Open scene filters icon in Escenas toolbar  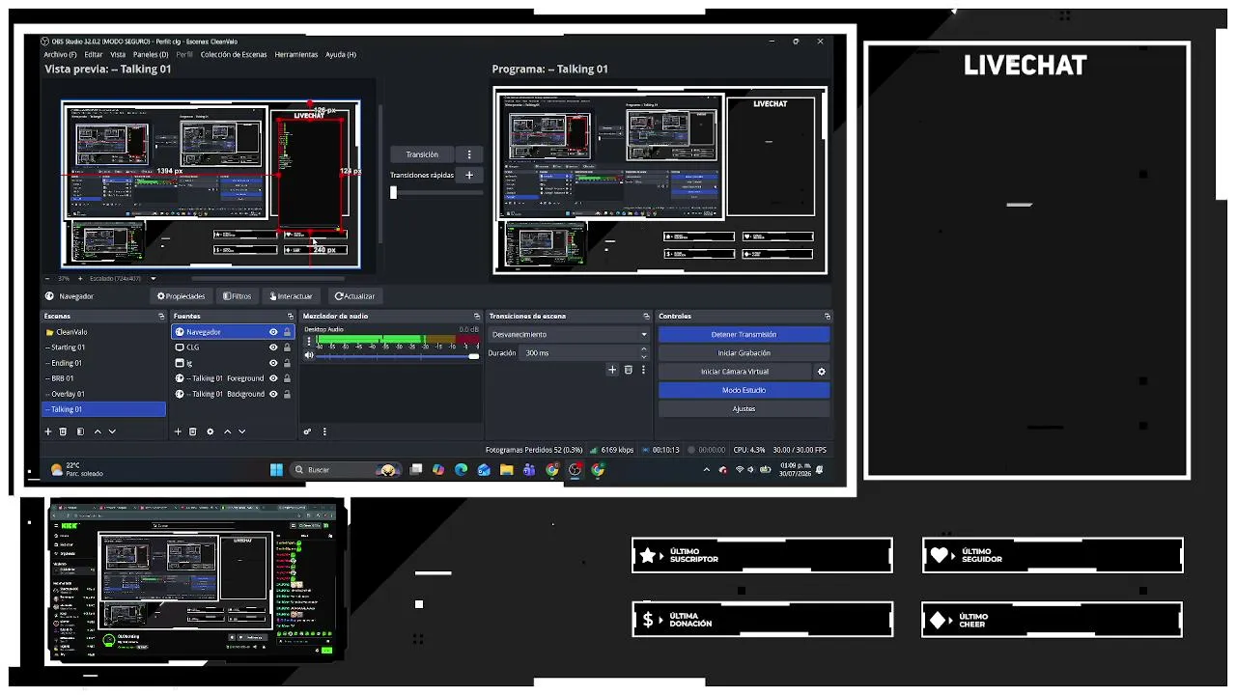[x=80, y=431]
